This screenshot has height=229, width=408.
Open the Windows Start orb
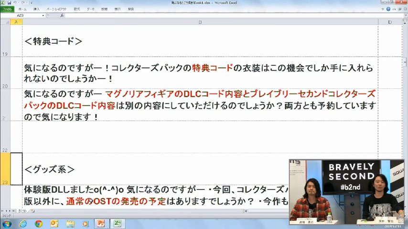point(7,224)
